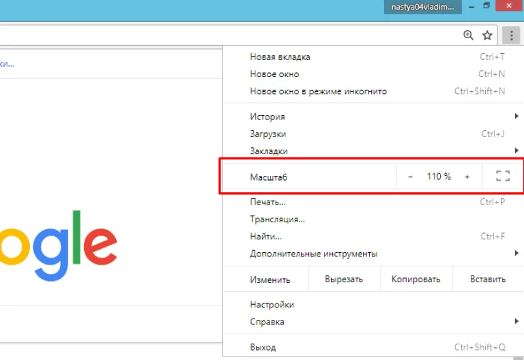
Task: Click the zoom magnifier icon in address bar
Action: click(468, 35)
